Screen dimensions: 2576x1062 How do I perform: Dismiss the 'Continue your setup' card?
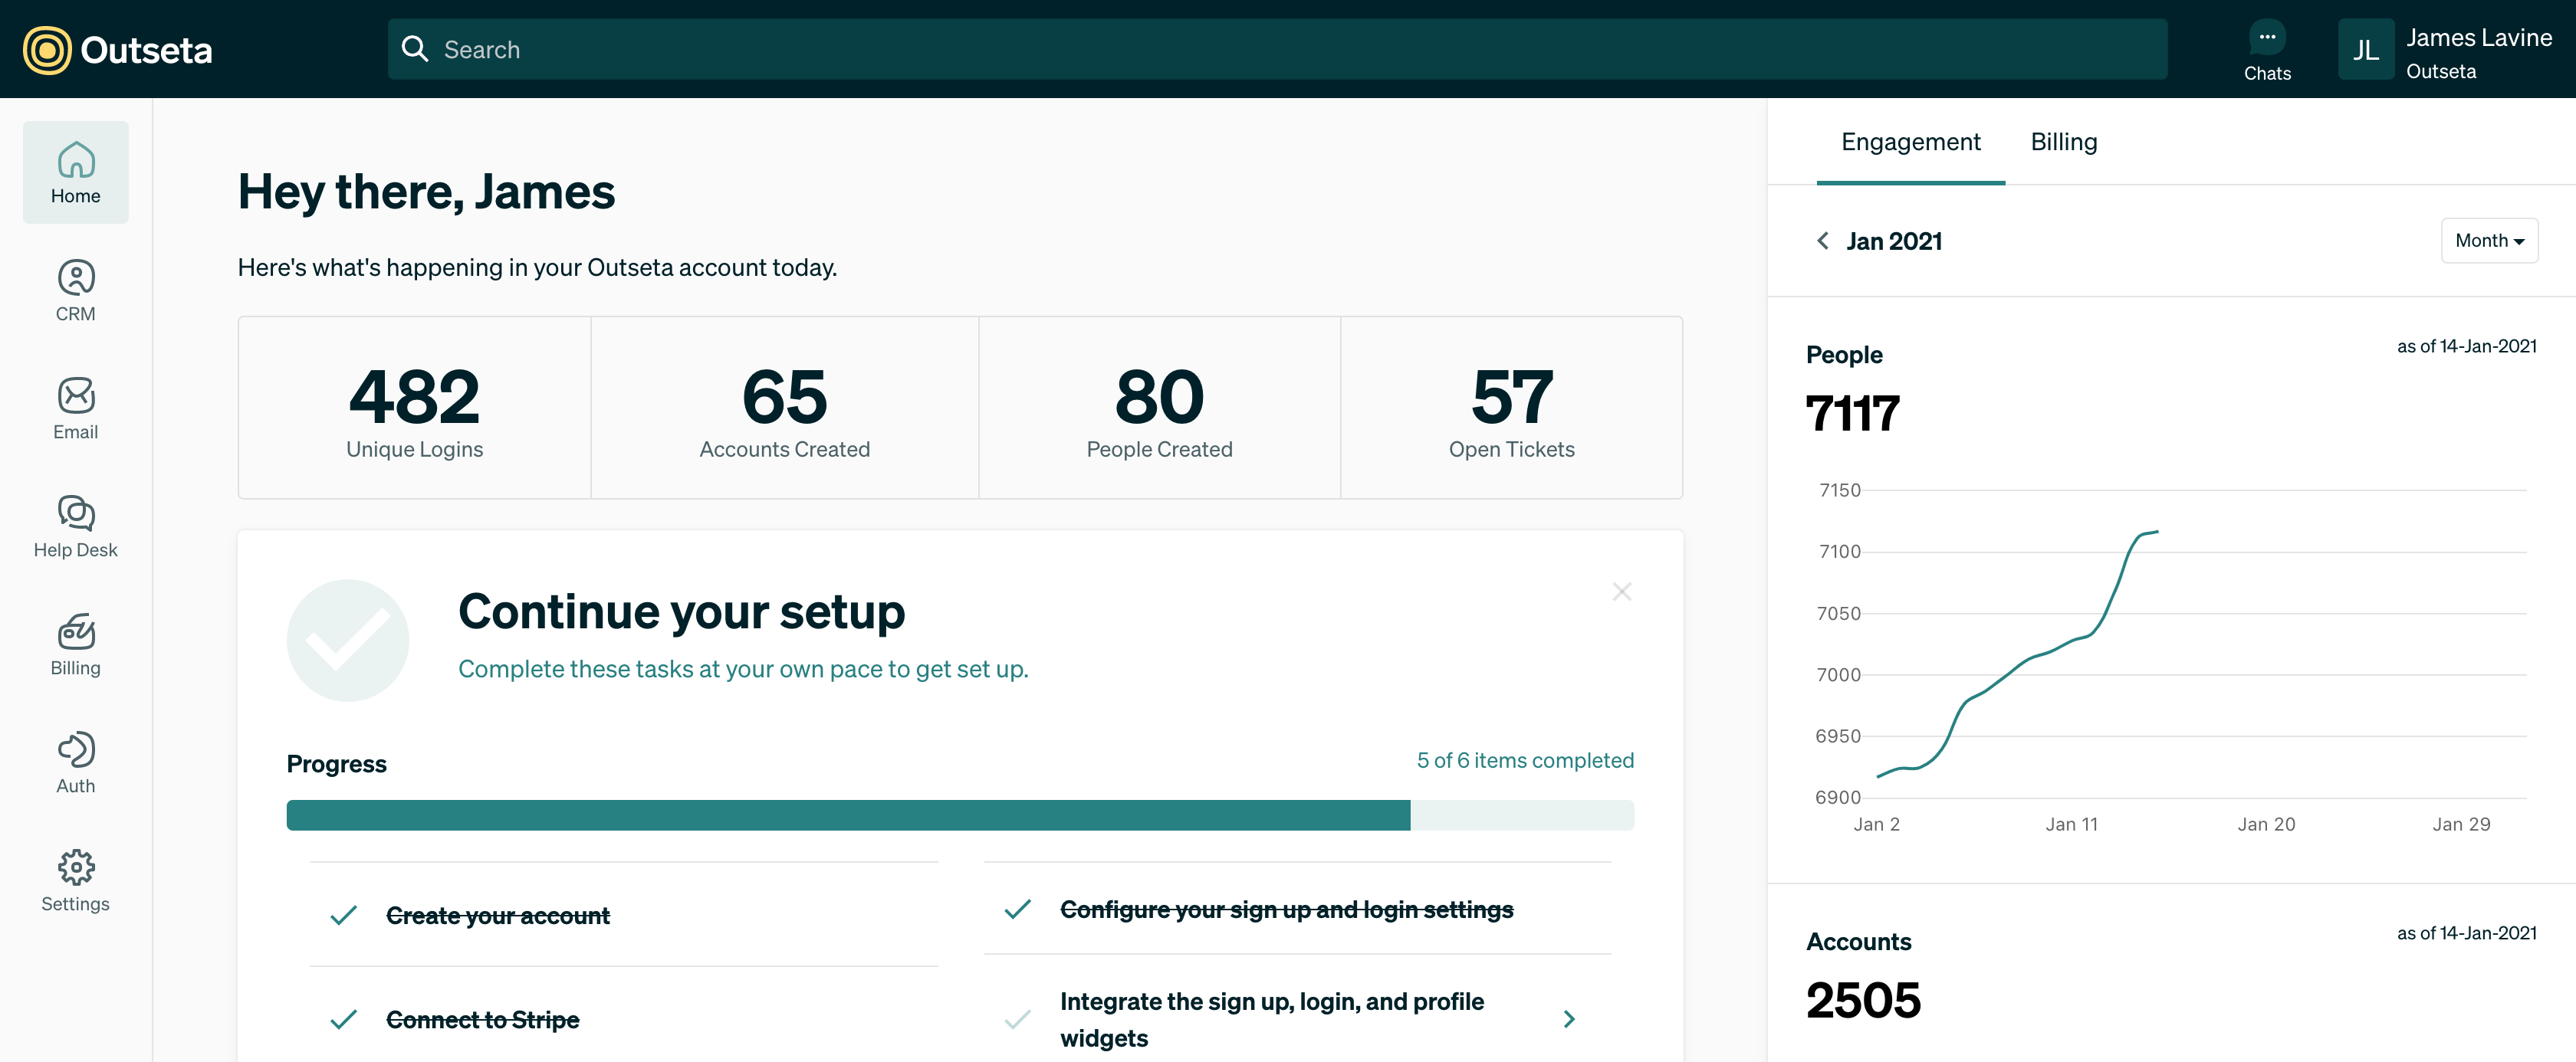[1622, 591]
